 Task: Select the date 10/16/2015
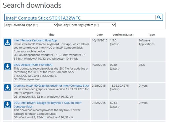[x=100, y=40]
